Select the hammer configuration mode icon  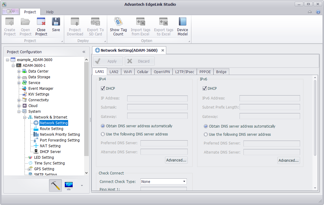coord(55,186)
